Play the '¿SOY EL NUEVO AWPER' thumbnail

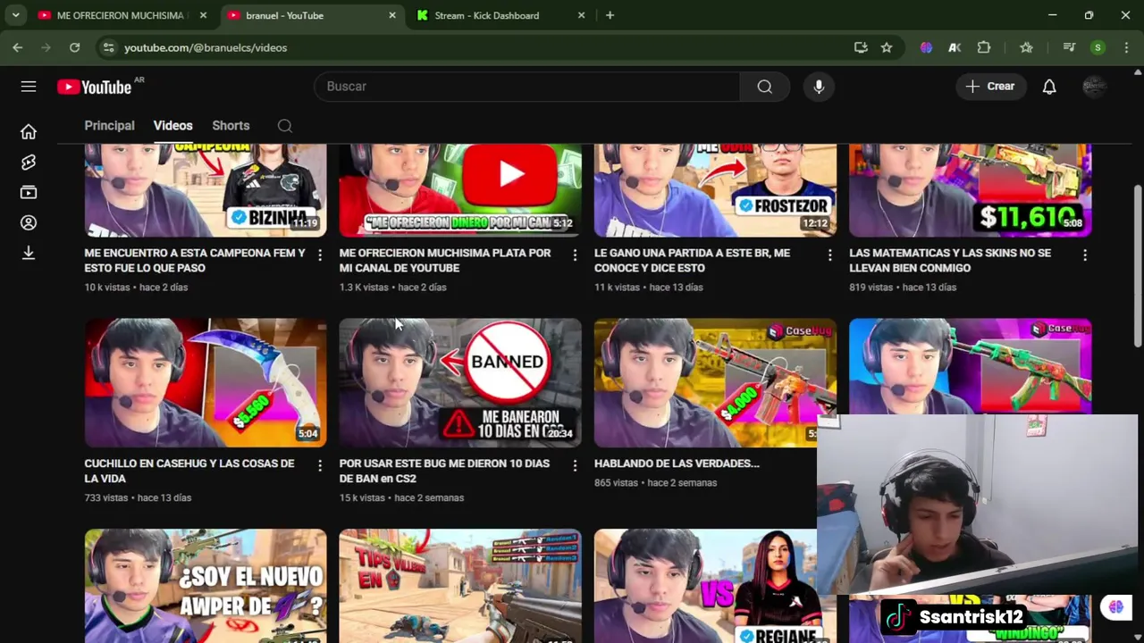tap(206, 586)
